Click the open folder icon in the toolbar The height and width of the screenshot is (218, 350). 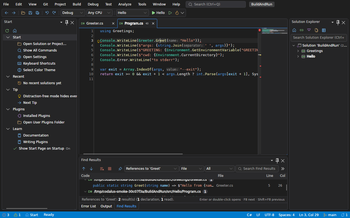coord(23,13)
